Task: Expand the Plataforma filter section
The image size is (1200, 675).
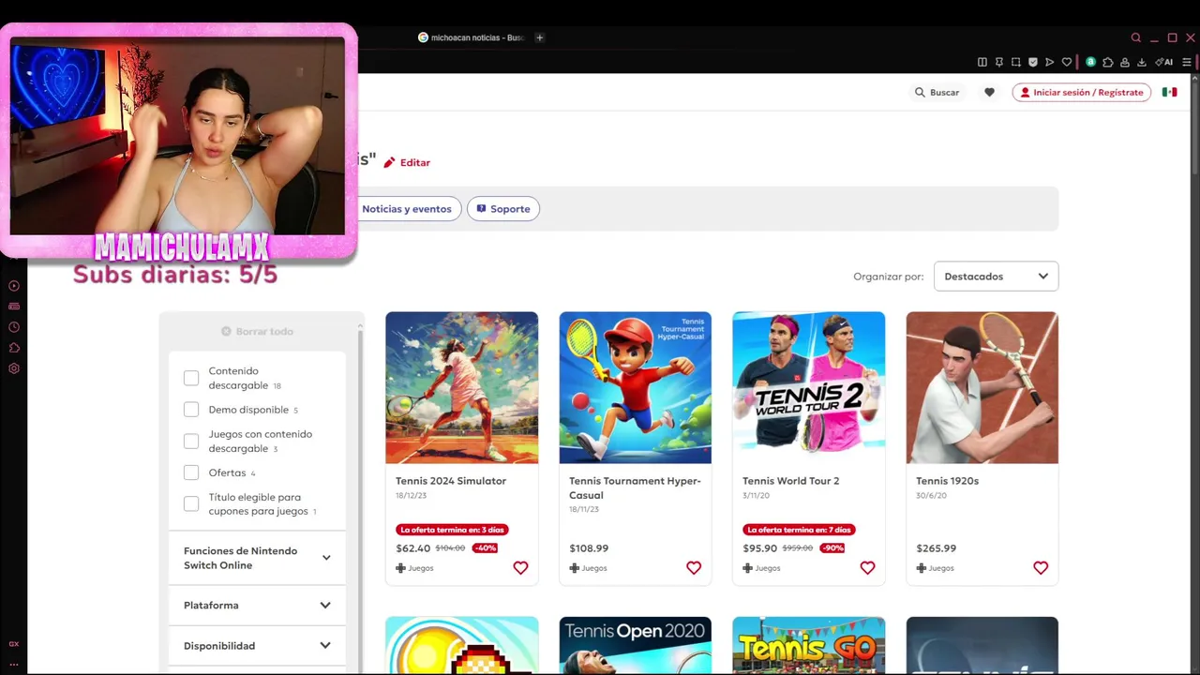Action: pyautogui.click(x=257, y=606)
